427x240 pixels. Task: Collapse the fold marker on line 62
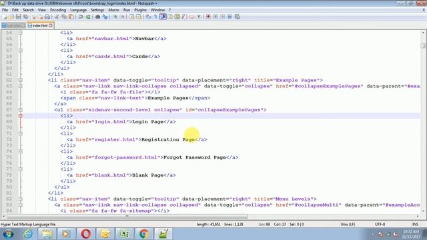pos(21,80)
